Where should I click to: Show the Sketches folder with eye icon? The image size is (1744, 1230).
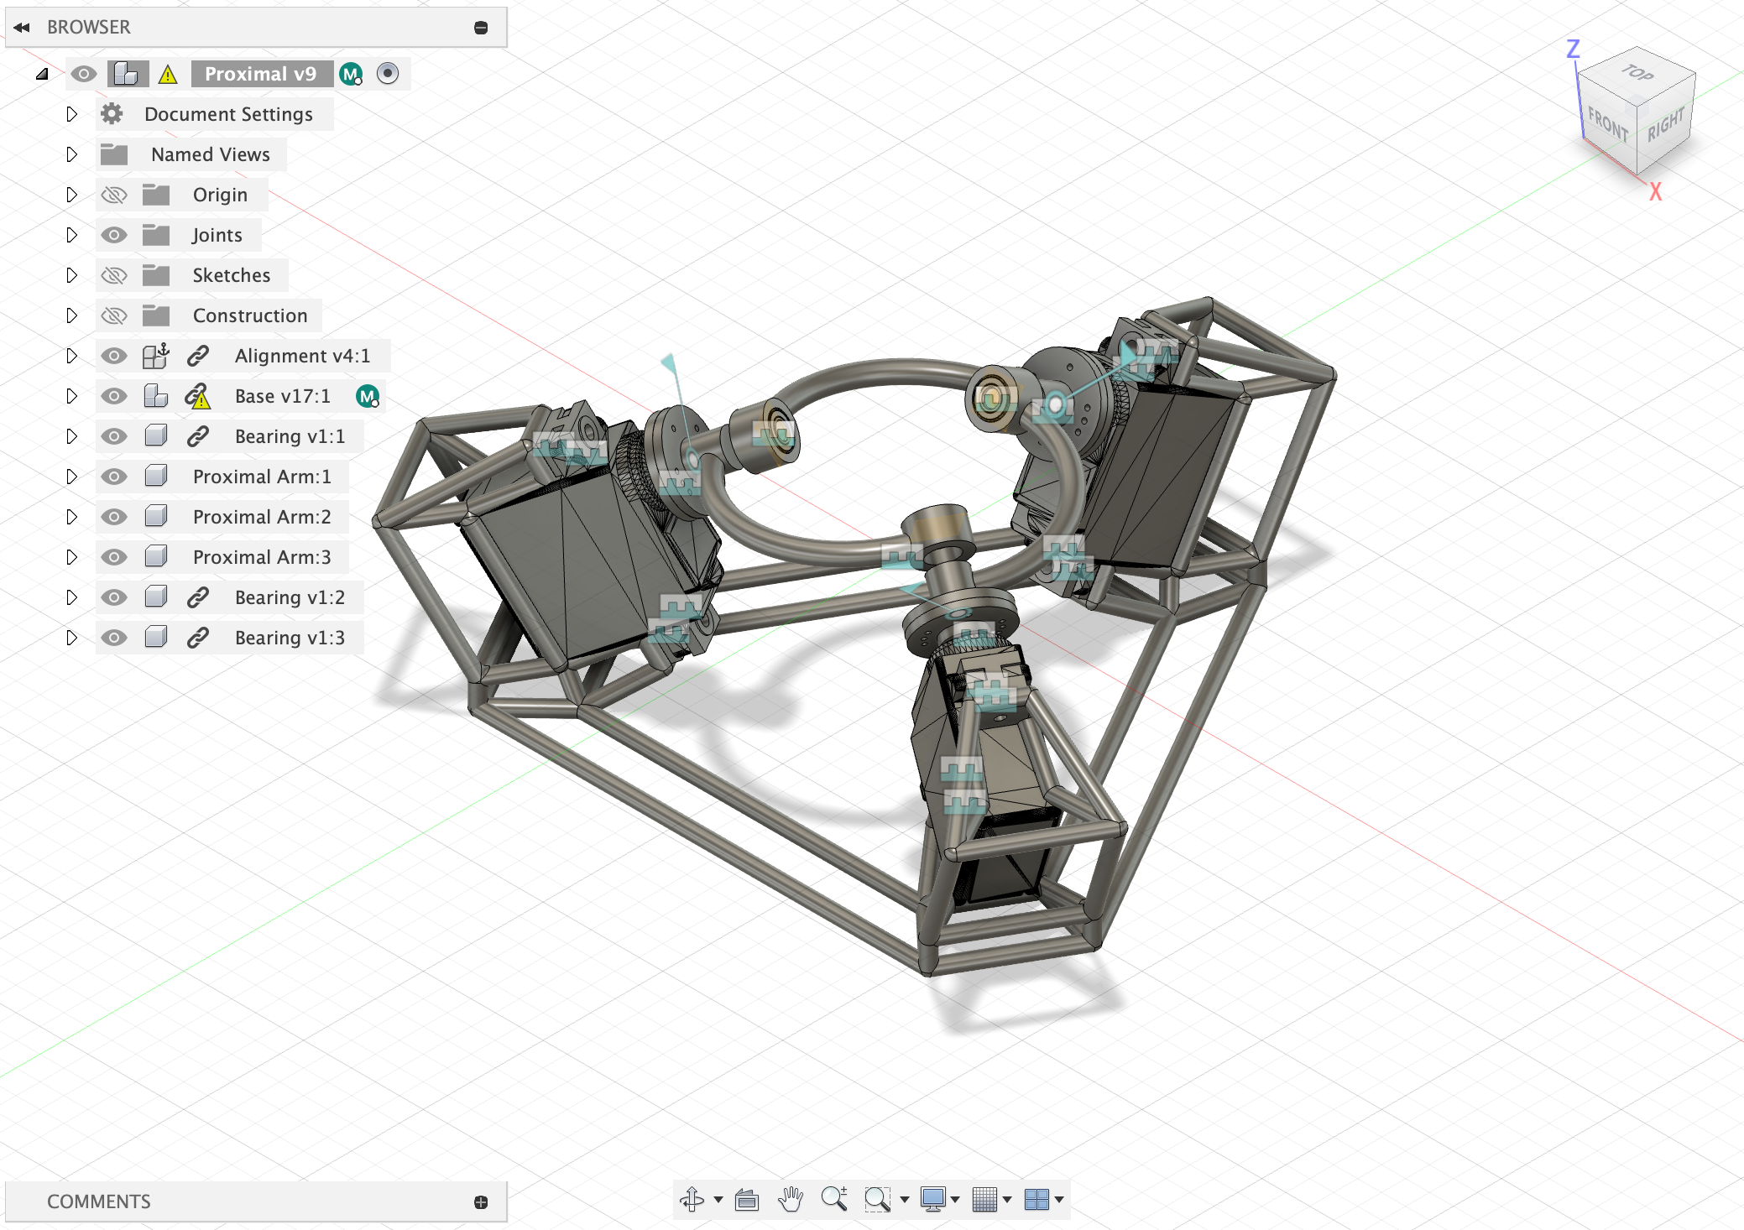point(114,275)
